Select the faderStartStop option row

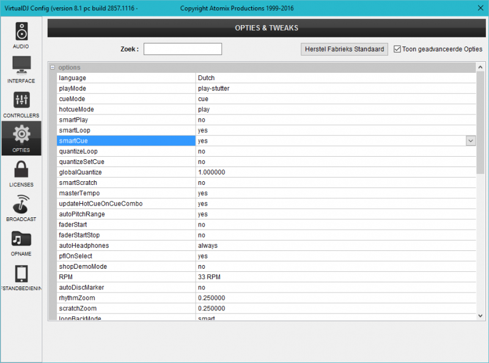tap(266, 235)
